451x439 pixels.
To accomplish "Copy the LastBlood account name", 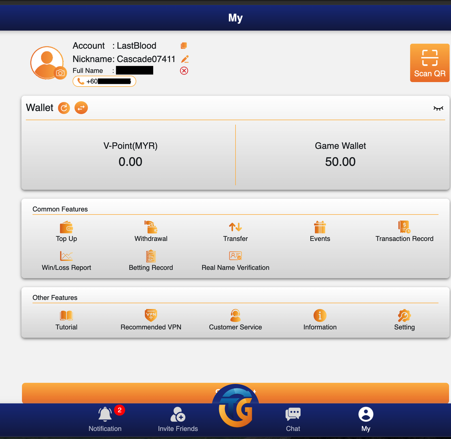I will pyautogui.click(x=184, y=46).
